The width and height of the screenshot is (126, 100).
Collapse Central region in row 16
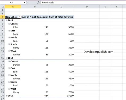(x=9, y=62)
